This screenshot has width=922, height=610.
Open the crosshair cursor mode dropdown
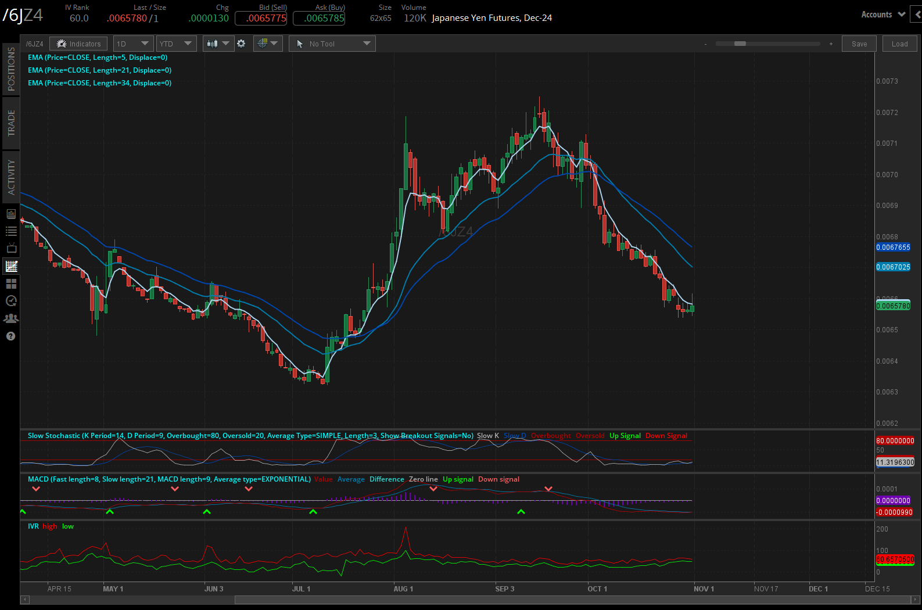coord(268,44)
